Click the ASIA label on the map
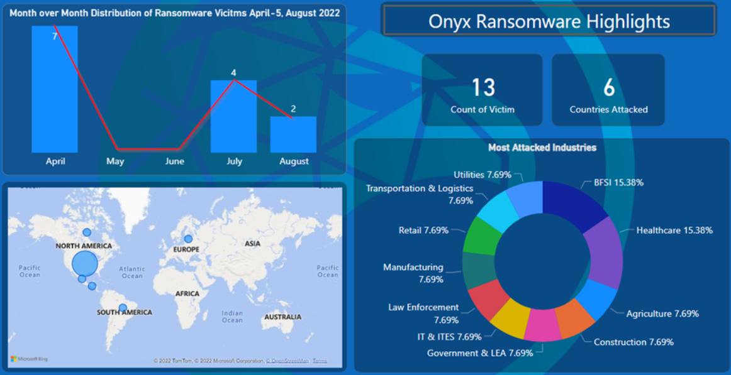The width and height of the screenshot is (731, 375). 253,243
